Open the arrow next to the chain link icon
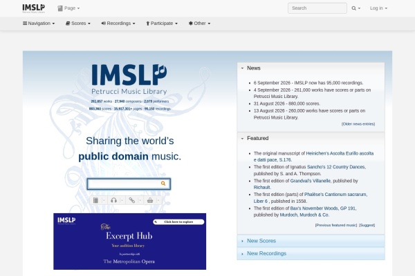 coord(140,201)
